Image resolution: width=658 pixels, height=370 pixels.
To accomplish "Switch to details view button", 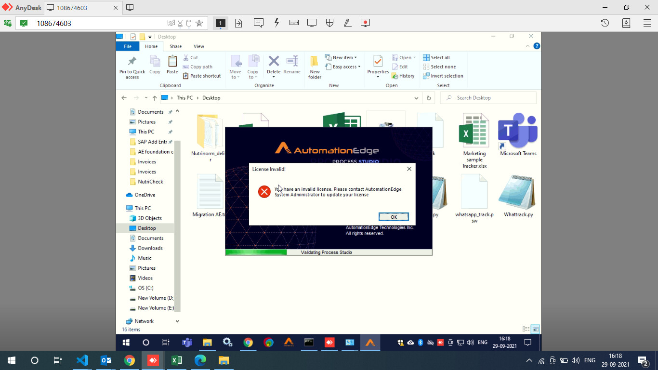I will click(x=526, y=329).
